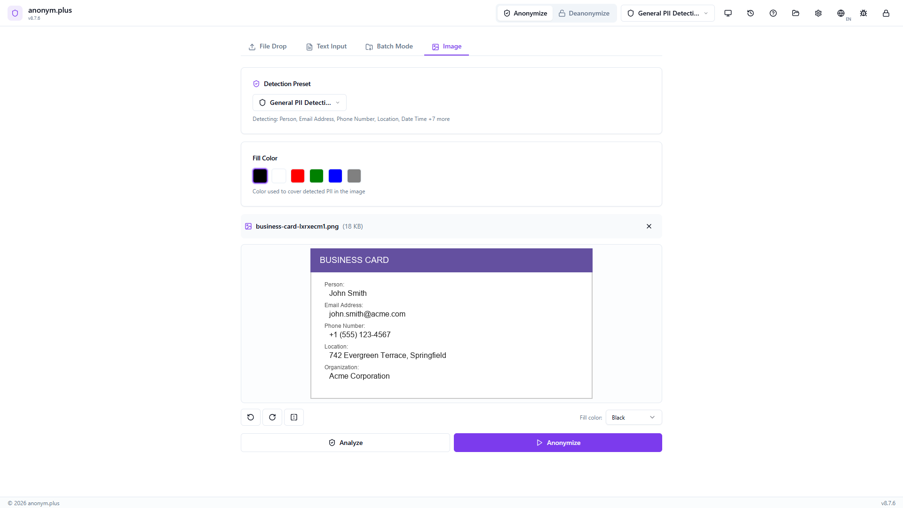Switch to Deanonymize mode

(x=584, y=13)
